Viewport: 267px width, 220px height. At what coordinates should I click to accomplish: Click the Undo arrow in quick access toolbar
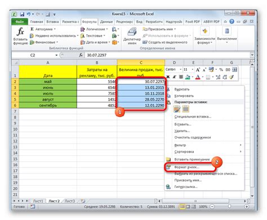pyautogui.click(x=29, y=14)
